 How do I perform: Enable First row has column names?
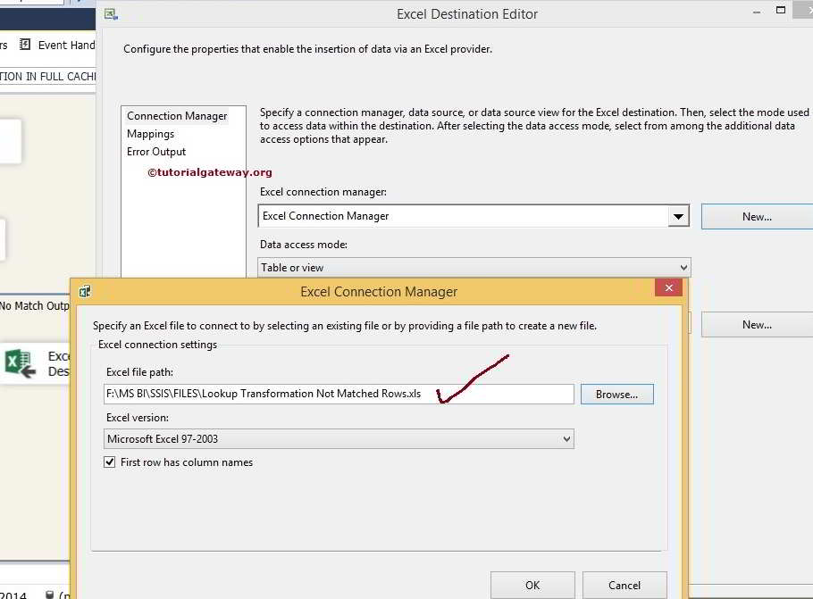coord(110,462)
